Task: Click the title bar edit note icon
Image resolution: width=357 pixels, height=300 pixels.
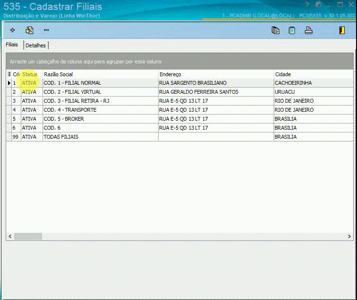Action: (x=318, y=5)
